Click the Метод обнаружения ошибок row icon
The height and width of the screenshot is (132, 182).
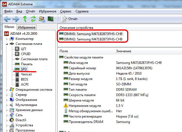coord(66,111)
